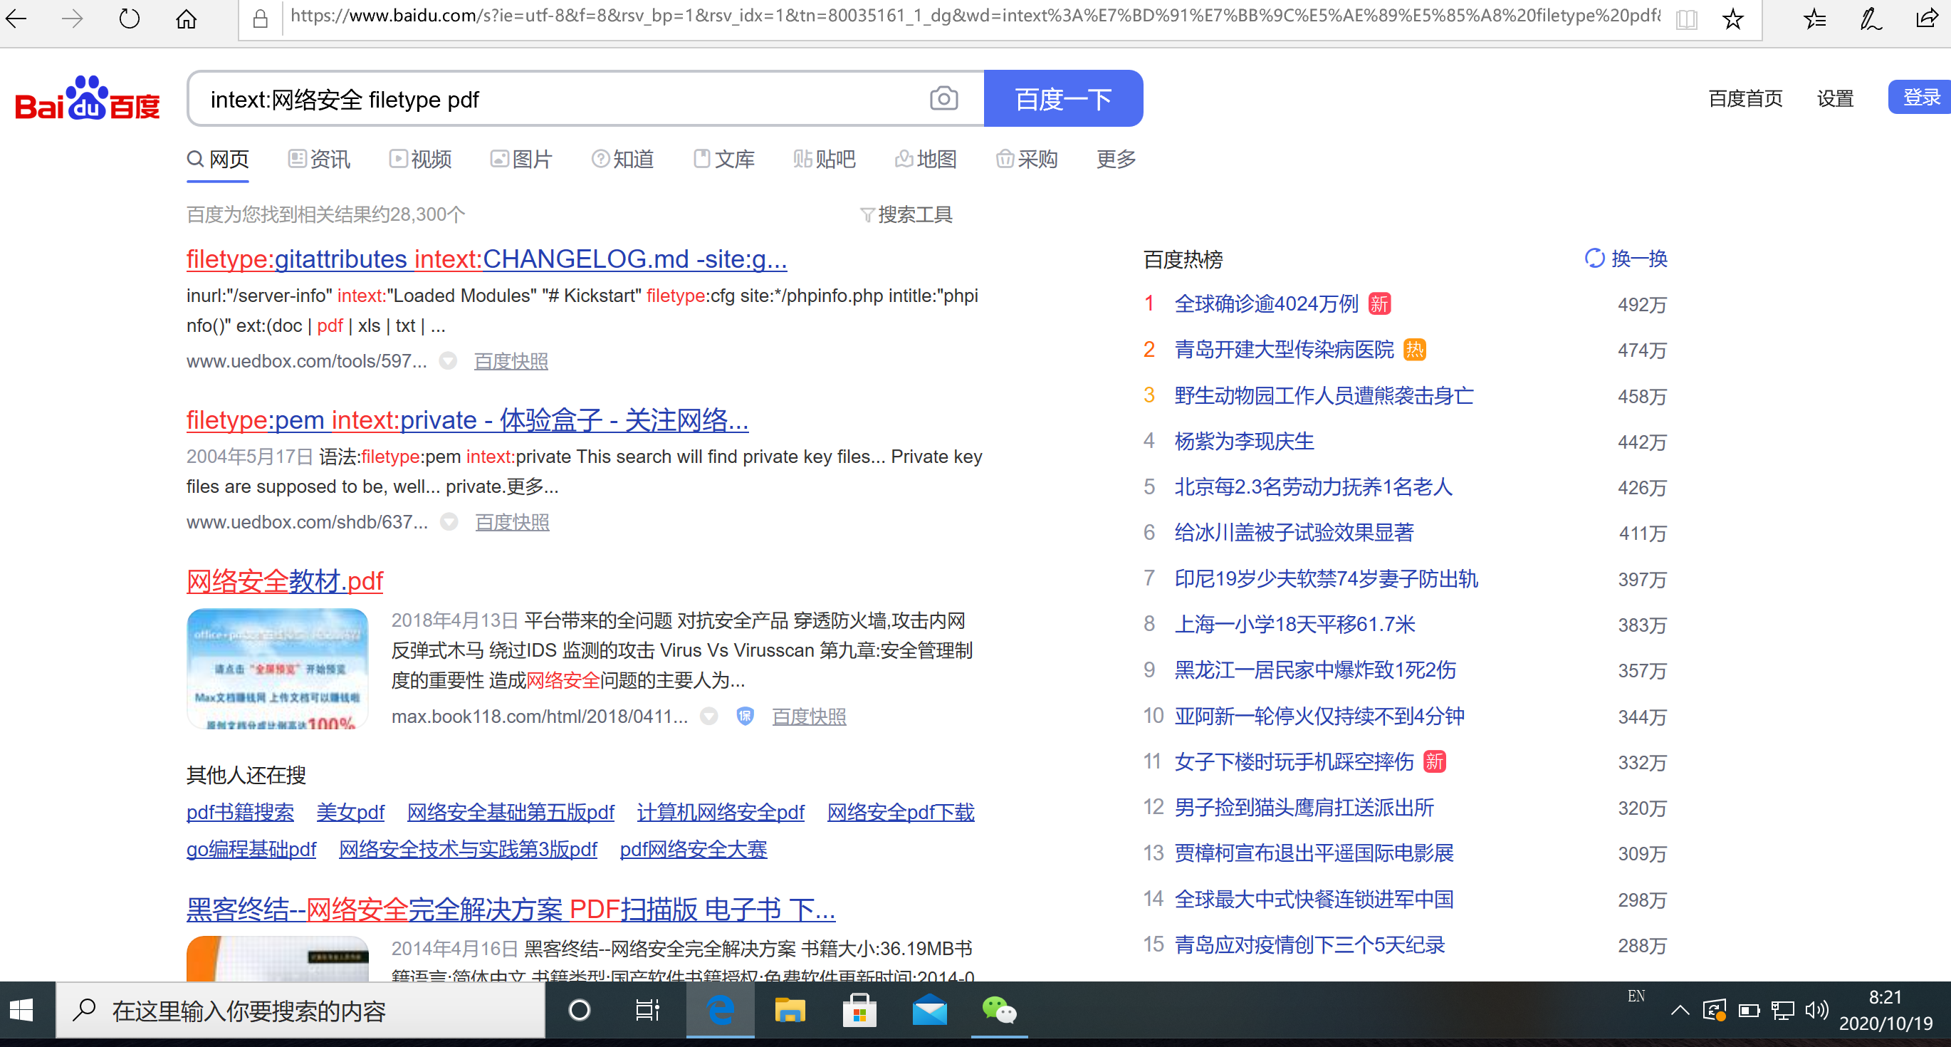
Task: Switch to the 文库 tab
Action: [x=724, y=159]
